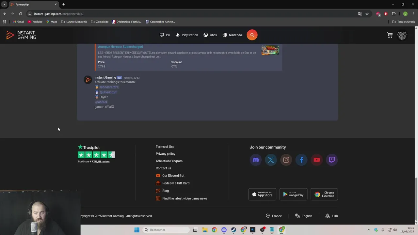Open the Terms of Use link
Viewport: 418px width, 235px height.
click(x=165, y=147)
